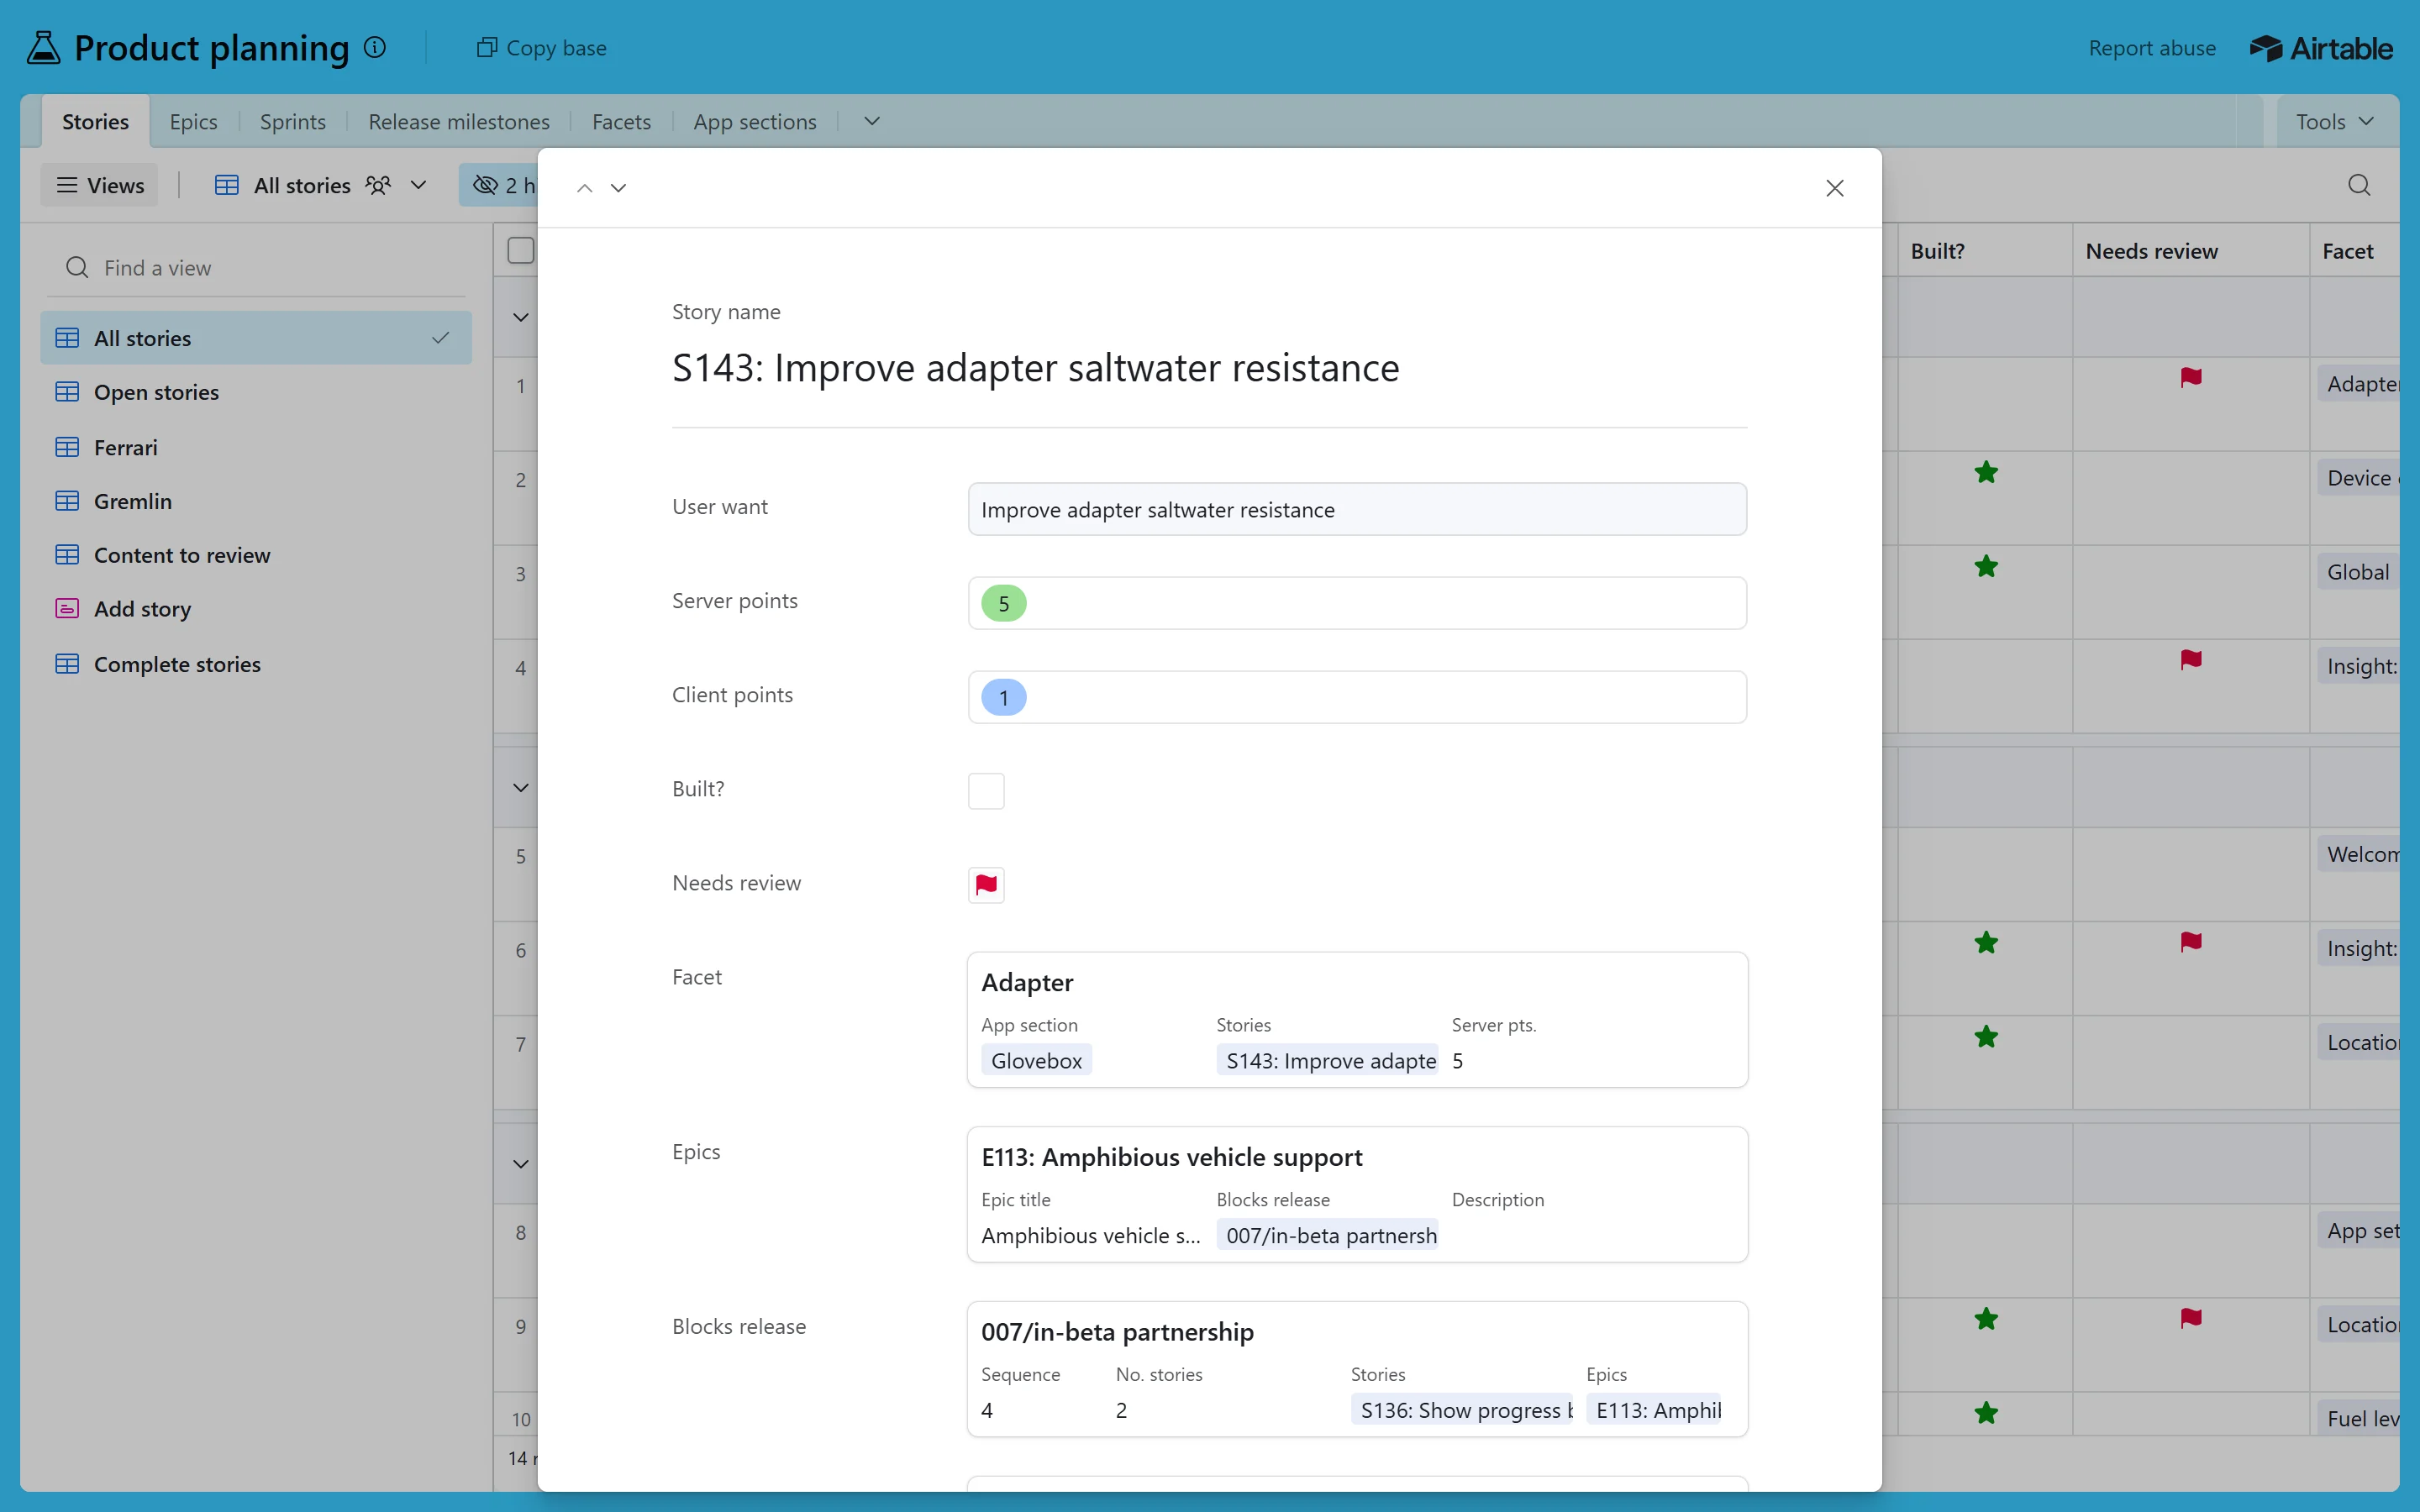Open the Complete stories view
Image resolution: width=2420 pixels, height=1512 pixels.
(256, 664)
